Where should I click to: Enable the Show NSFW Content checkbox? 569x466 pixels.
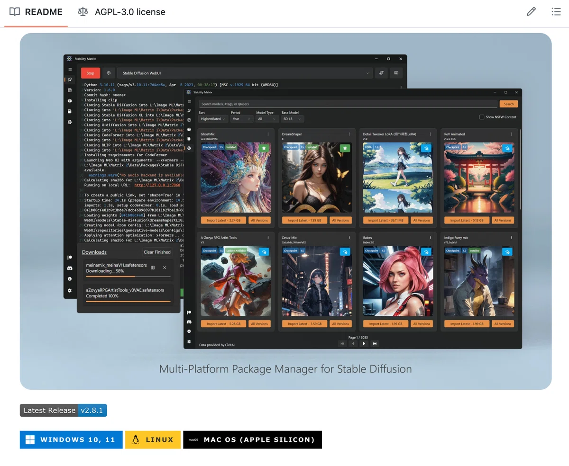(x=482, y=117)
